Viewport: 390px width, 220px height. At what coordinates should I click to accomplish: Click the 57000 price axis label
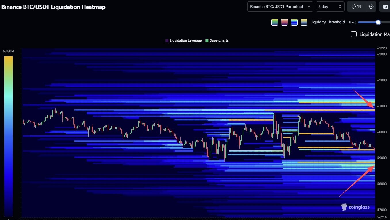382,210
